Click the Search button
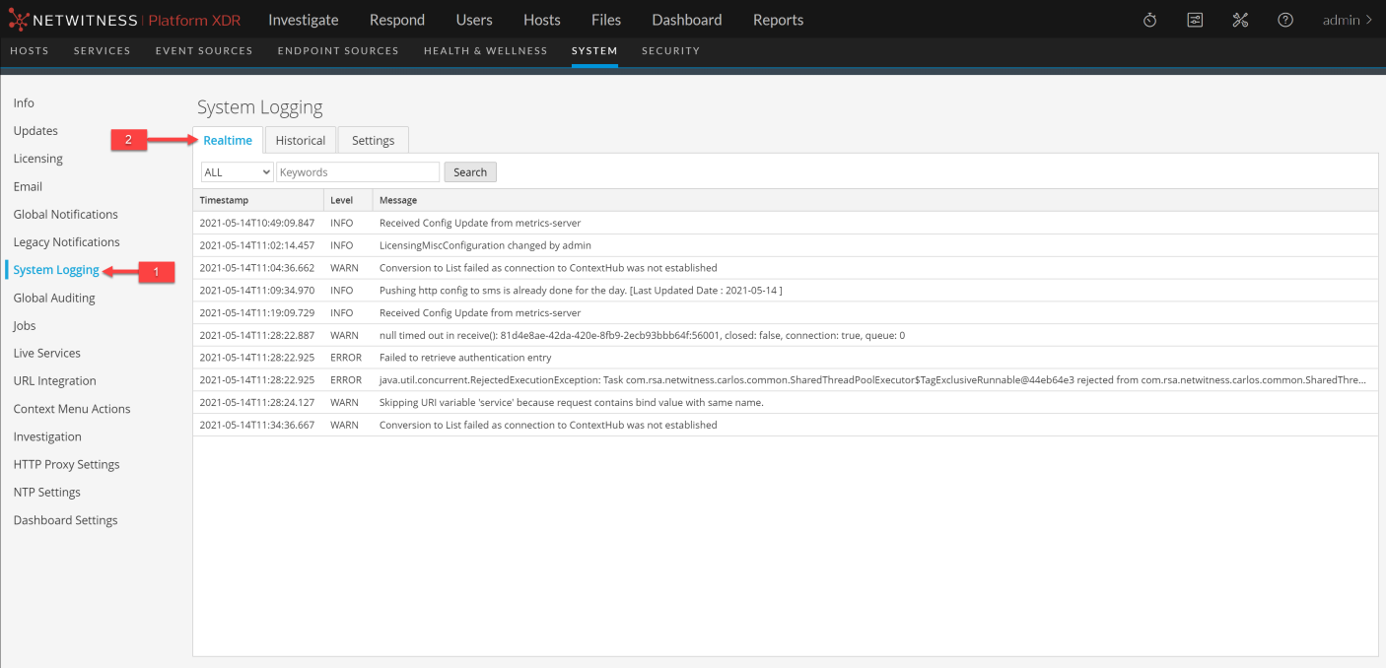Image resolution: width=1386 pixels, height=668 pixels. coord(469,171)
